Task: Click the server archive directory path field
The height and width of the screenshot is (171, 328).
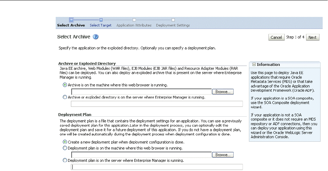Action: point(157,104)
